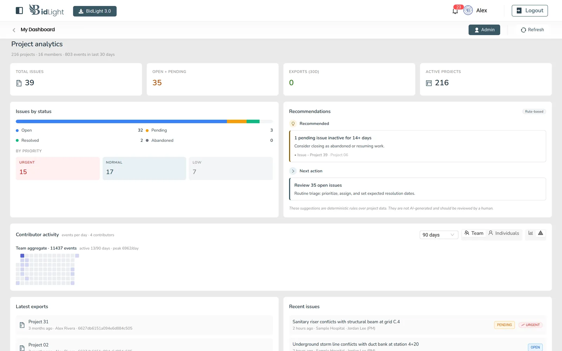Download BidLight 3.0
Viewport: 562px width, 351px height.
click(x=95, y=11)
